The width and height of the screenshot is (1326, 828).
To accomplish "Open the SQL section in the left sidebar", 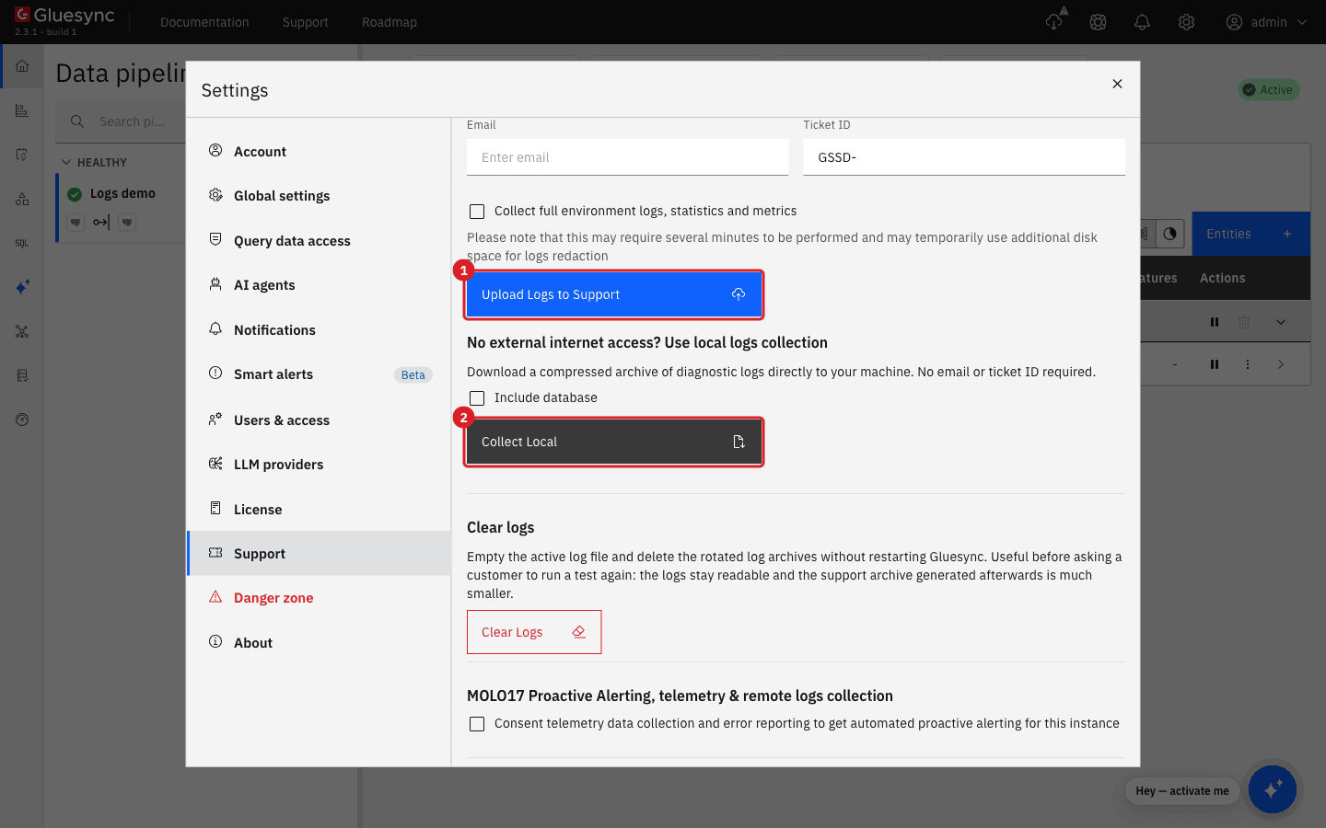I will 22,243.
